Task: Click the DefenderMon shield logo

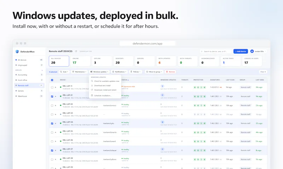Action: pos(17,52)
